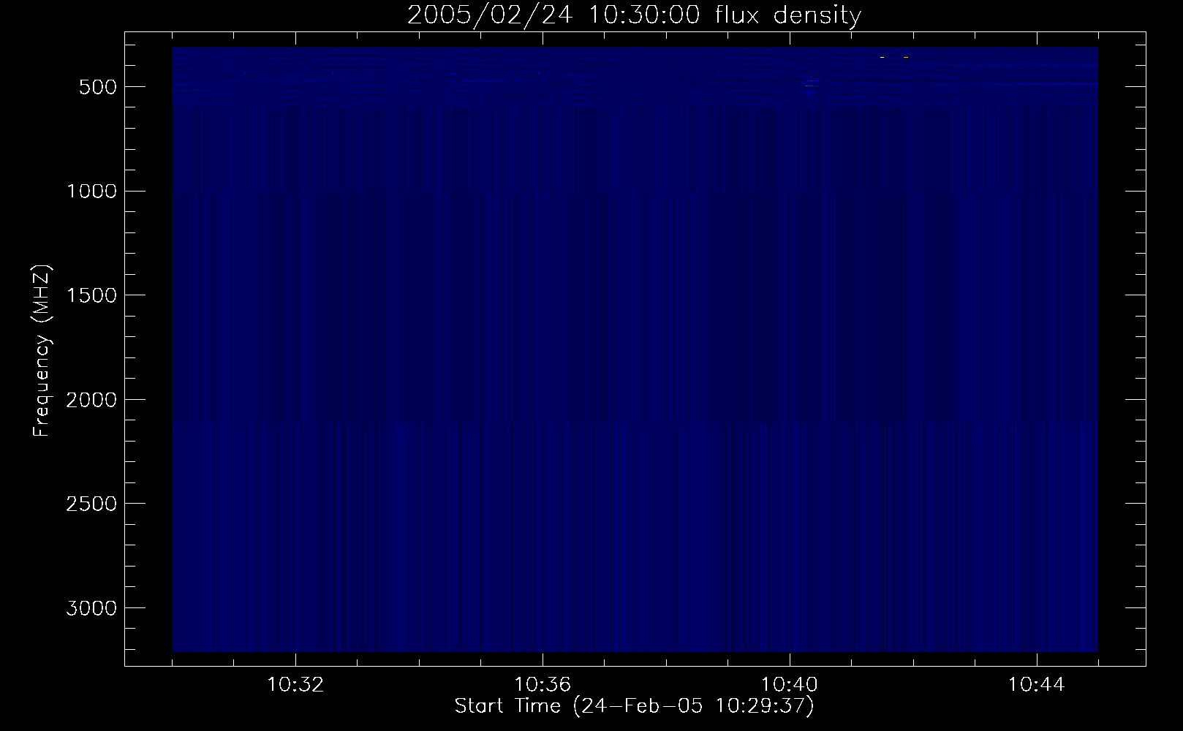Click the time tick label 10:44
The width and height of the screenshot is (1183, 731).
coord(1037,685)
